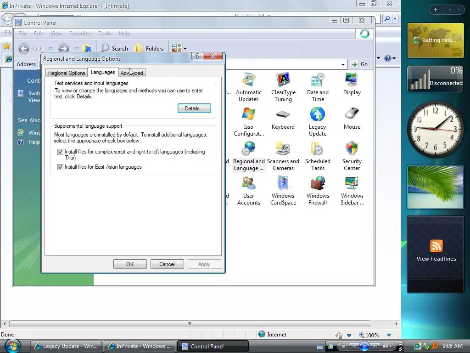Open Scanners and Cameras icon
The height and width of the screenshot is (353, 470).
pyautogui.click(x=283, y=149)
